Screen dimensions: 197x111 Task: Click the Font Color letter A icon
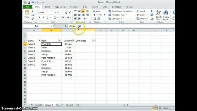(68, 17)
